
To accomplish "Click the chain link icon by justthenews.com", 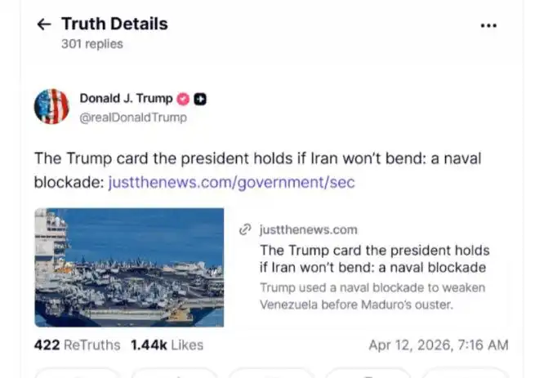I will pos(244,230).
